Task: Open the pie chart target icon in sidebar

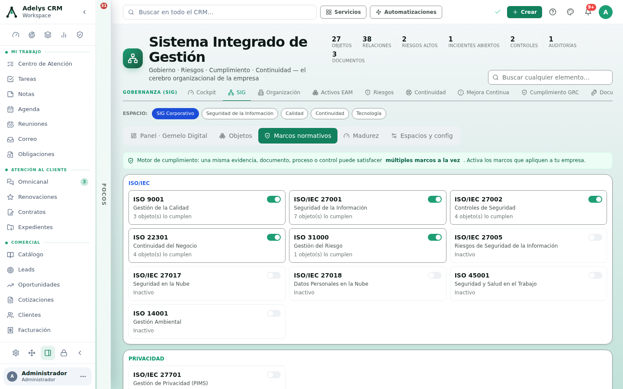Action: coord(32,35)
